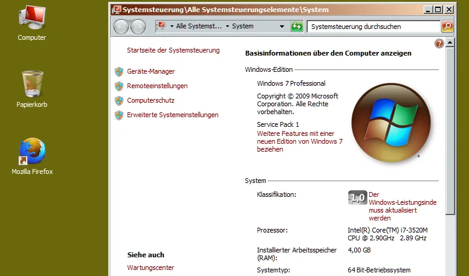Expand dropdown arrow before System breadcrumb
The height and width of the screenshot is (276, 469).
click(227, 27)
